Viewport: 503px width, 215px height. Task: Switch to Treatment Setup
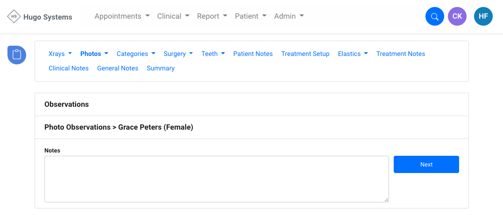click(x=305, y=54)
